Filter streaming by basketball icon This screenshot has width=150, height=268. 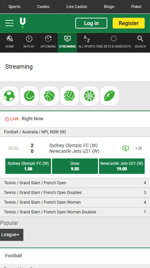49,96
